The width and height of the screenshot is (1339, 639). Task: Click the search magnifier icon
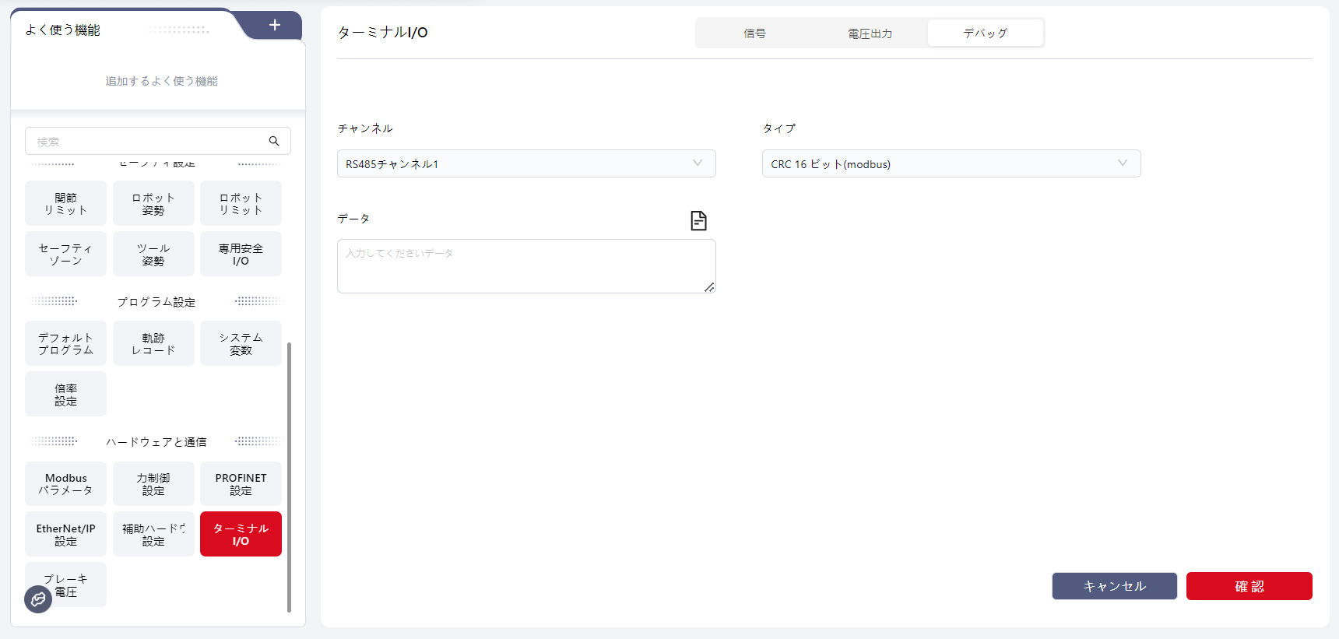click(x=274, y=141)
